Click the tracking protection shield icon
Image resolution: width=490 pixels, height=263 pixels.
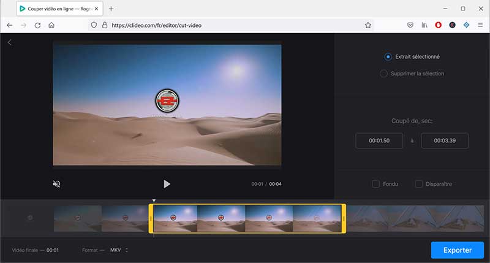[94, 25]
